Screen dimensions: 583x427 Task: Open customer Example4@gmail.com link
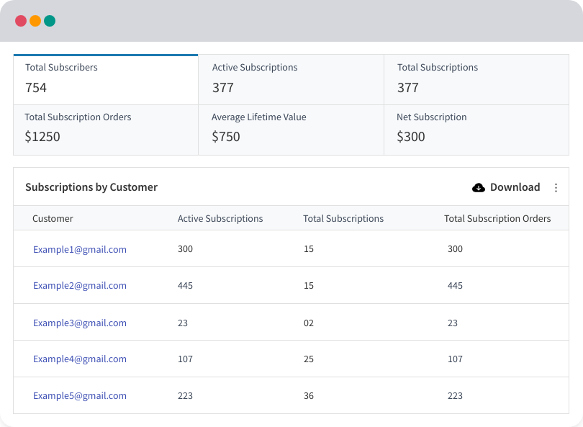(80, 359)
